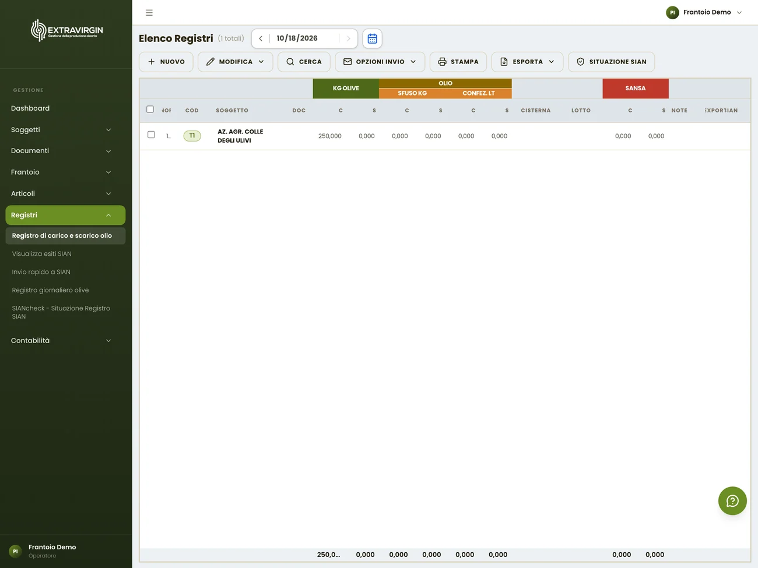Sort by the SOGGETTO column header

232,111
